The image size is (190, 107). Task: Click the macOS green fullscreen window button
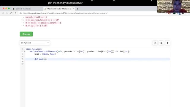click(x=9, y=9)
